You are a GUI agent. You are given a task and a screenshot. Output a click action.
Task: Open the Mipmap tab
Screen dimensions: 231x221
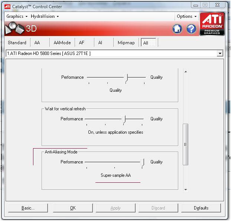pyautogui.click(x=126, y=43)
